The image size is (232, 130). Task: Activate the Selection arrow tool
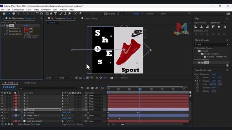click(9, 14)
